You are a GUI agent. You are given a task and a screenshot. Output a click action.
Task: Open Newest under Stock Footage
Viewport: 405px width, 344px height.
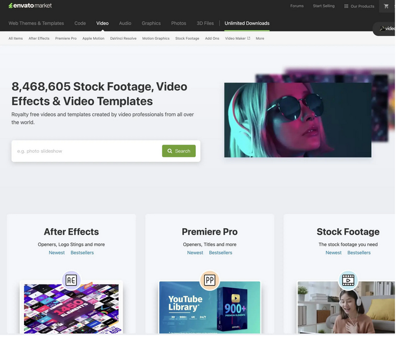[x=334, y=252]
